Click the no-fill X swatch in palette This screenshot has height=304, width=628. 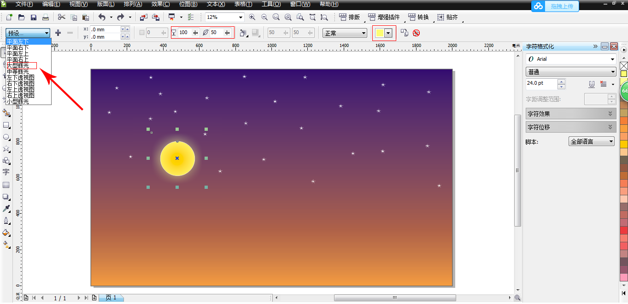[x=624, y=66]
